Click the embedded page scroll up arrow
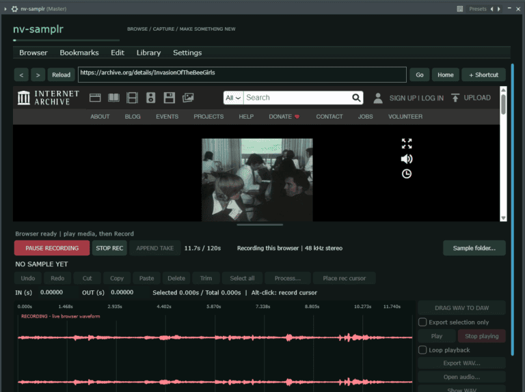Viewport: 525px width, 392px height. [503, 89]
